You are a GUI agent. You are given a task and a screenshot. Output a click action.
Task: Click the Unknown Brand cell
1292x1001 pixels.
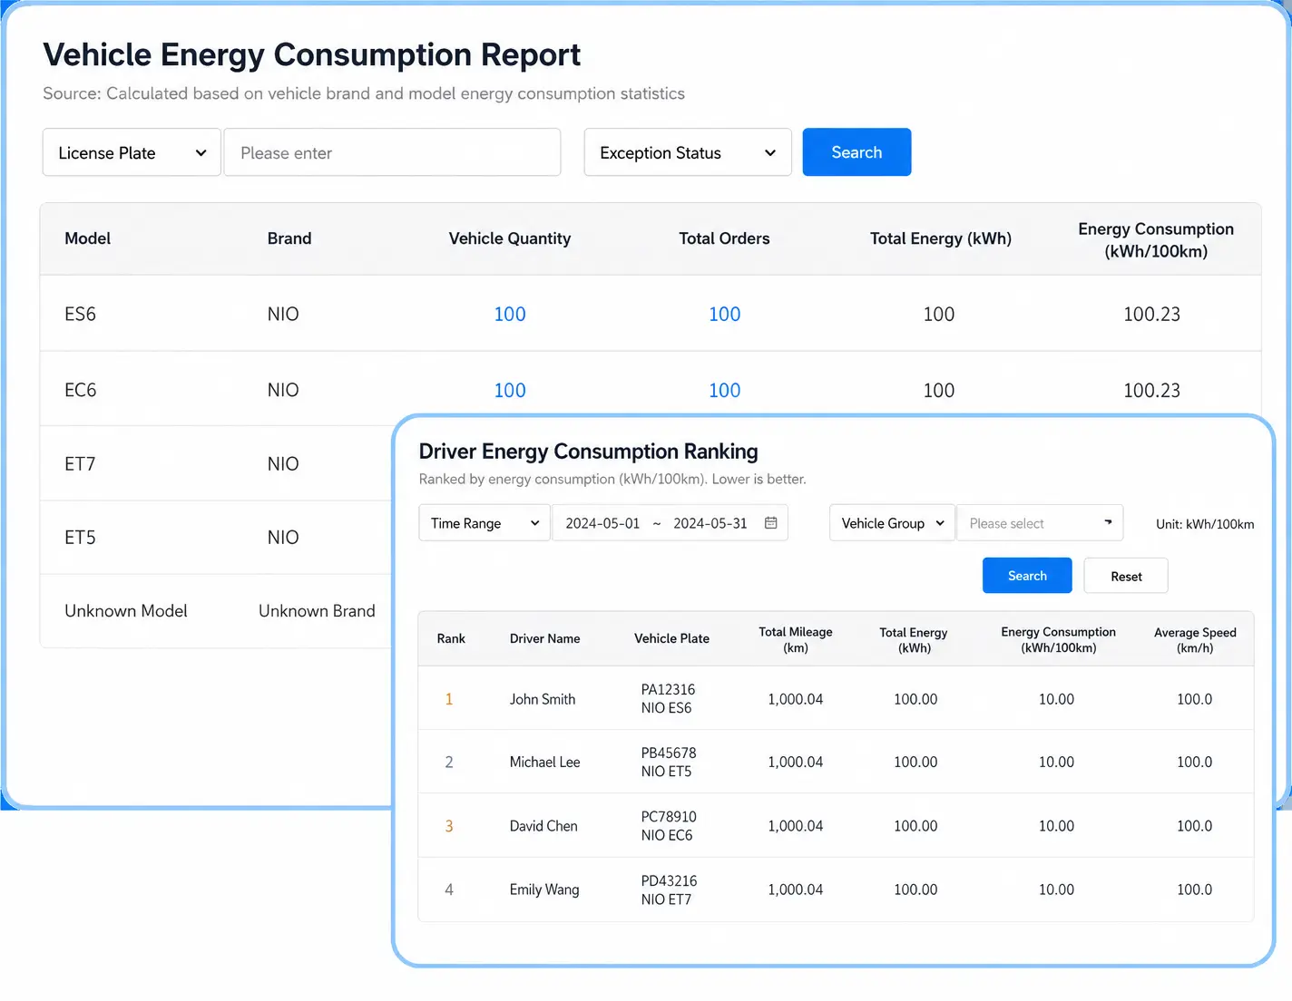click(317, 610)
